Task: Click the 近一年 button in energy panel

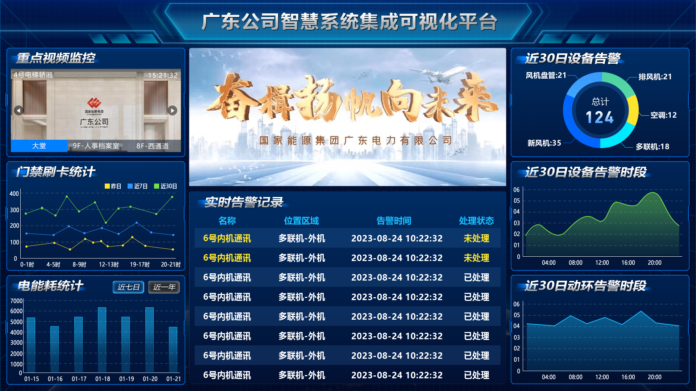Action: coord(163,287)
